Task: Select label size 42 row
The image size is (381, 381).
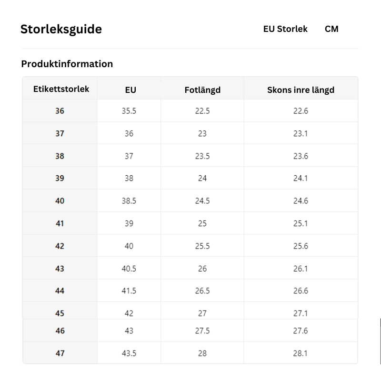Action: point(190,246)
